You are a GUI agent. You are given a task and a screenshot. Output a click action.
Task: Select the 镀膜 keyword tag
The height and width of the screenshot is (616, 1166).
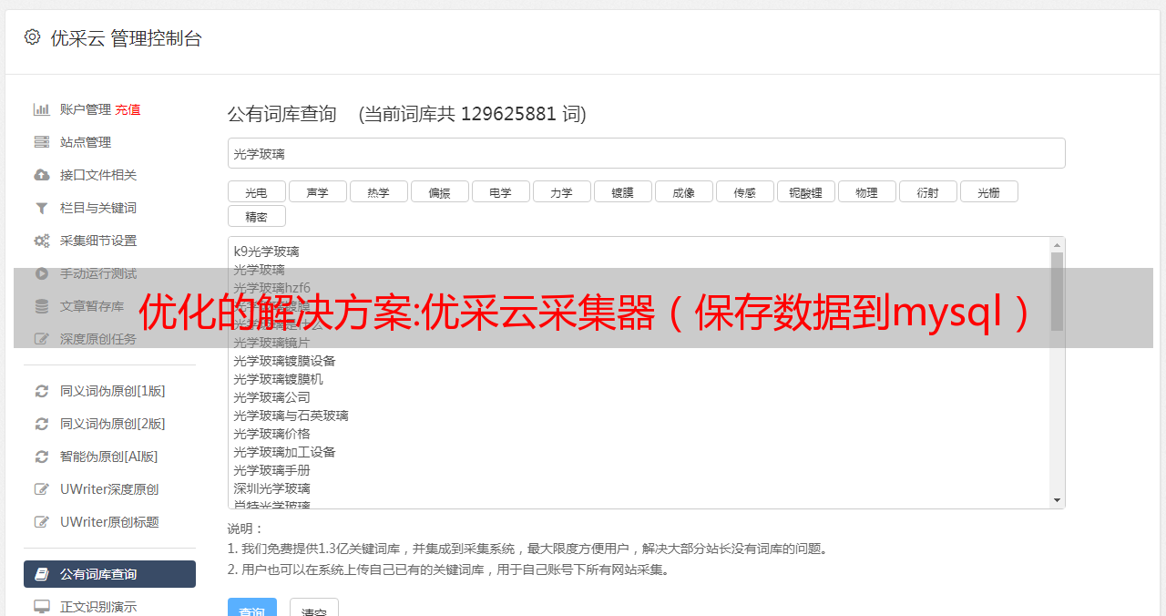tap(622, 191)
